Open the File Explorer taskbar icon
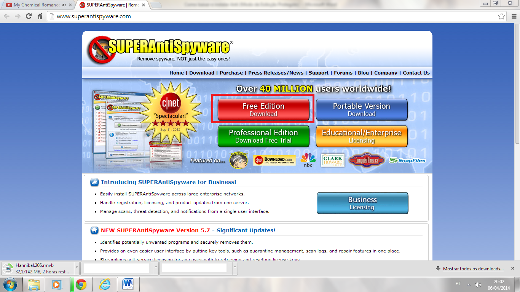The height and width of the screenshot is (292, 520). tap(34, 284)
